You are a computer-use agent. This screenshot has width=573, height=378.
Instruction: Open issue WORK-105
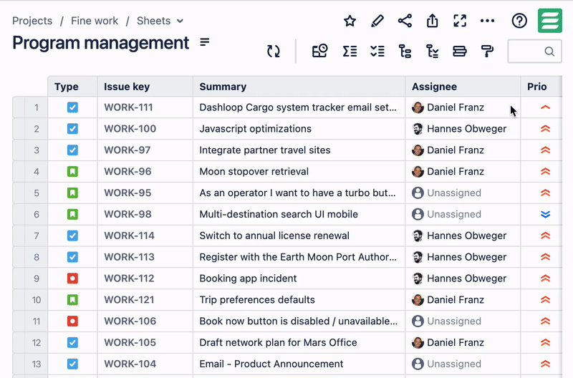pyautogui.click(x=130, y=343)
